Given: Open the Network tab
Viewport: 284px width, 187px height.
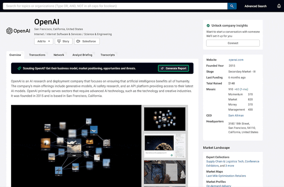Looking at the screenshot, I should point(59,55).
